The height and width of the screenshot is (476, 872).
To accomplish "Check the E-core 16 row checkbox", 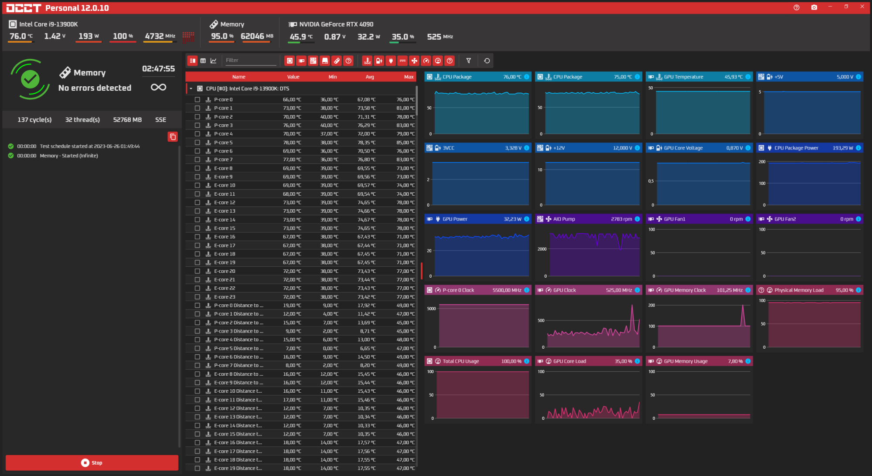I will tap(198, 237).
